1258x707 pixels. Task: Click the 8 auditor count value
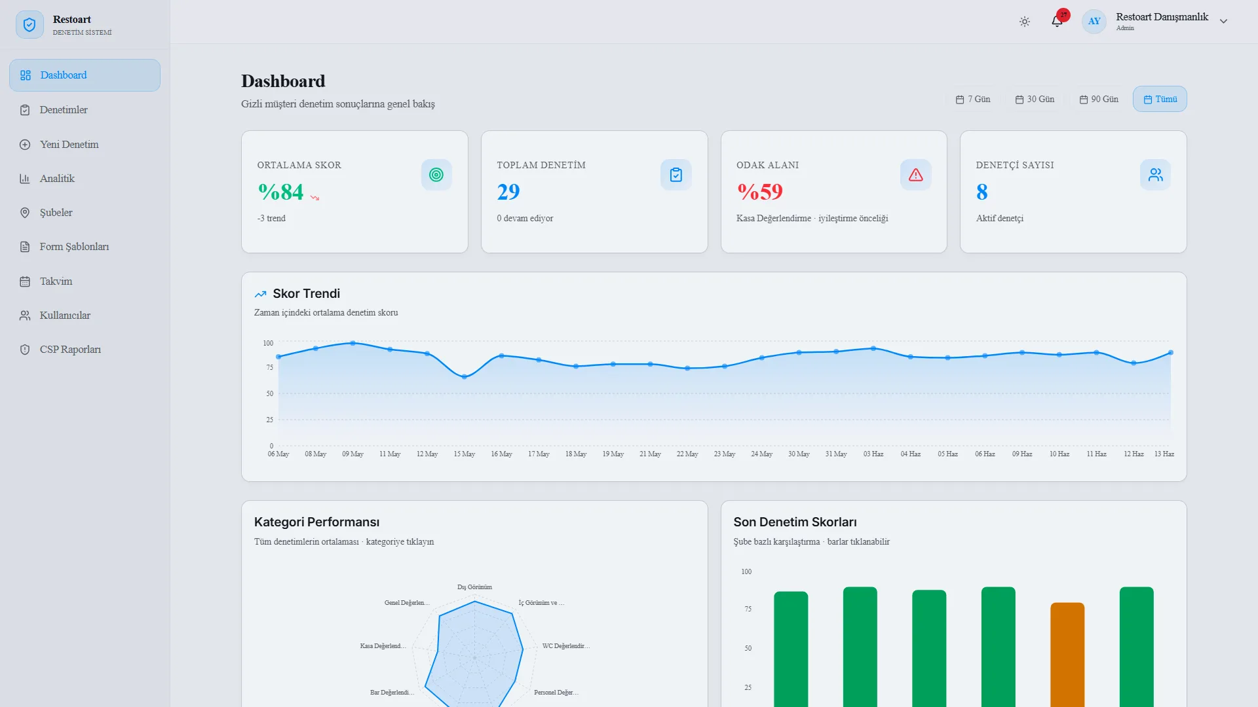(982, 192)
